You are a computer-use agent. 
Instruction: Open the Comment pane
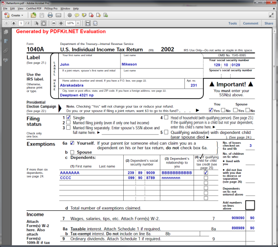click(x=251, y=24)
